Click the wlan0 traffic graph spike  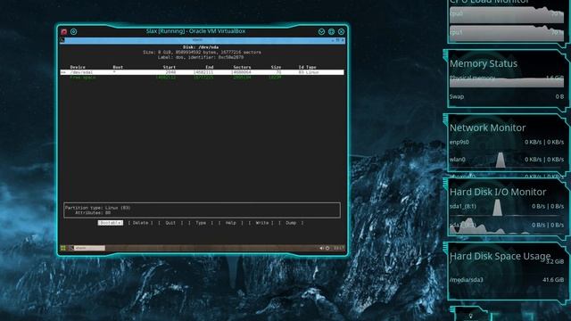click(x=501, y=160)
